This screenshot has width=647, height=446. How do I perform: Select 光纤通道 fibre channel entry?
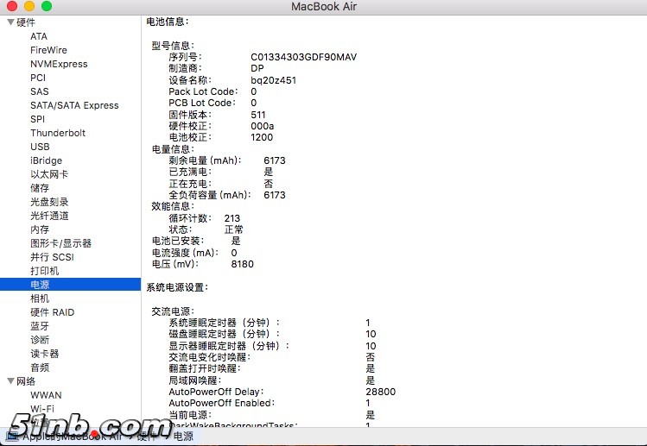click(x=49, y=216)
